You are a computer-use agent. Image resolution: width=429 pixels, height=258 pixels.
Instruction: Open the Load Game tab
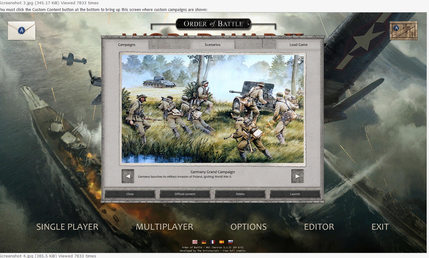[x=298, y=45]
